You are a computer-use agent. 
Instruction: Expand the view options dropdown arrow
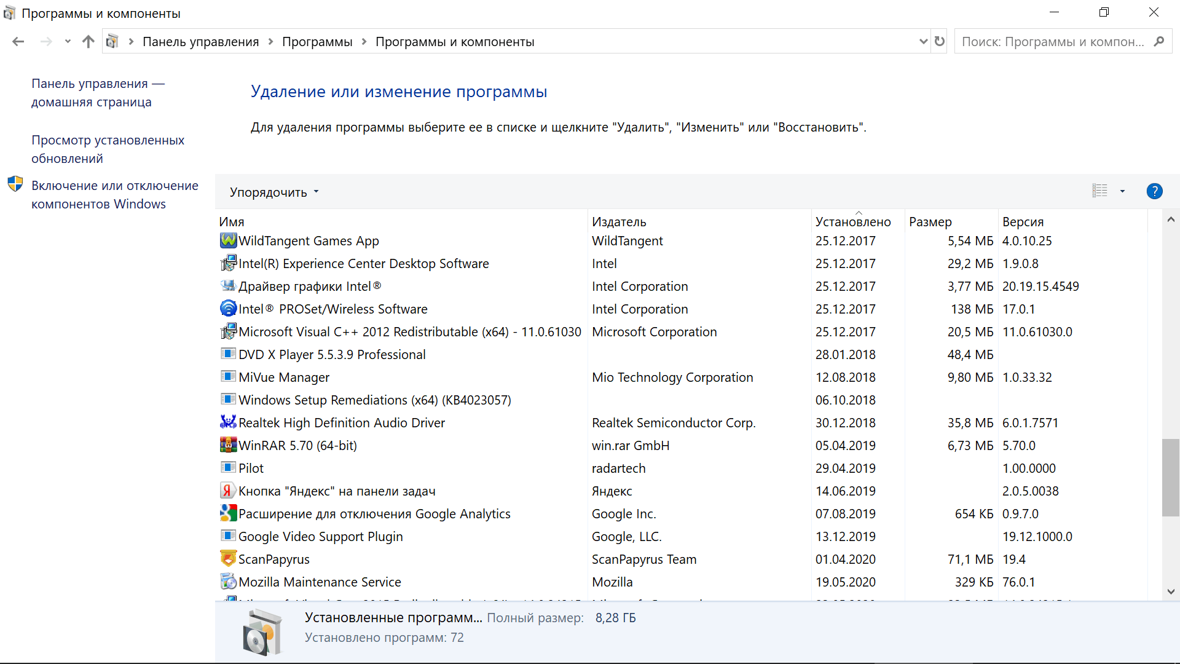[x=1122, y=191]
